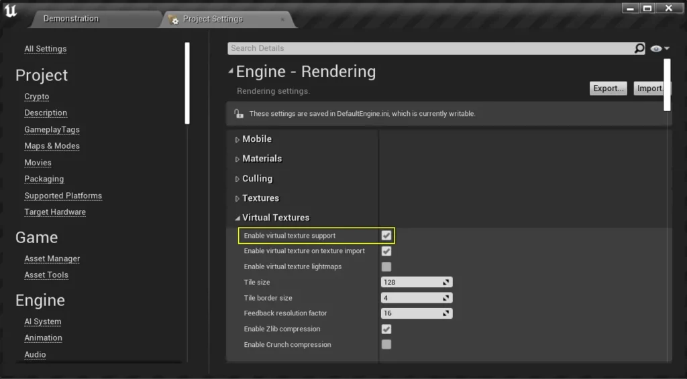Click the Tile border size spinner arrow icon

pos(446,298)
